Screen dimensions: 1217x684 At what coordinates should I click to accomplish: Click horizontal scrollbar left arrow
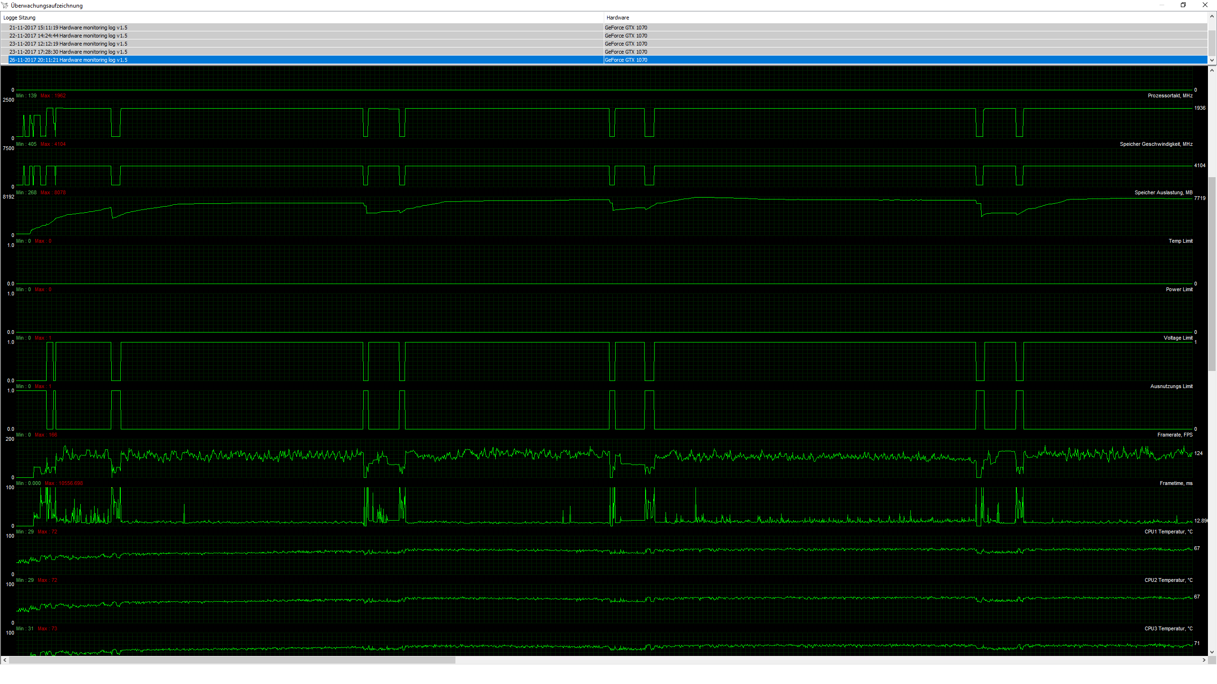coord(5,660)
